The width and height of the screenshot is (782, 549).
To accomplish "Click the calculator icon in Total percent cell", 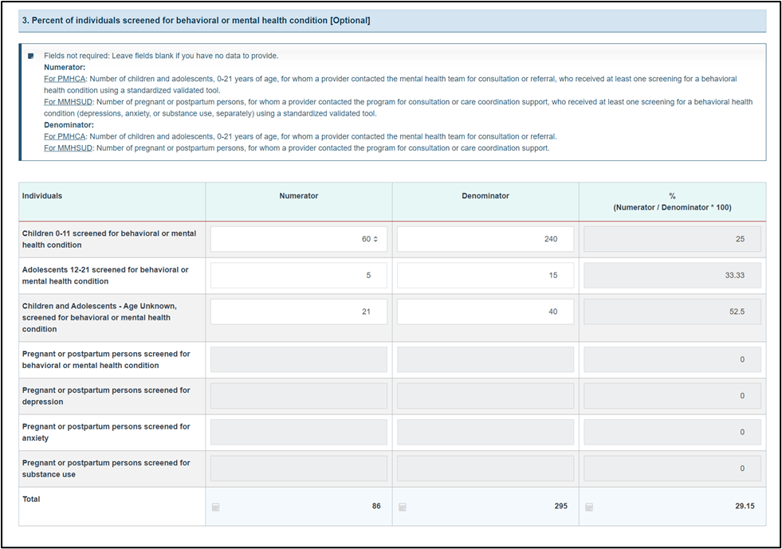I will pos(589,507).
